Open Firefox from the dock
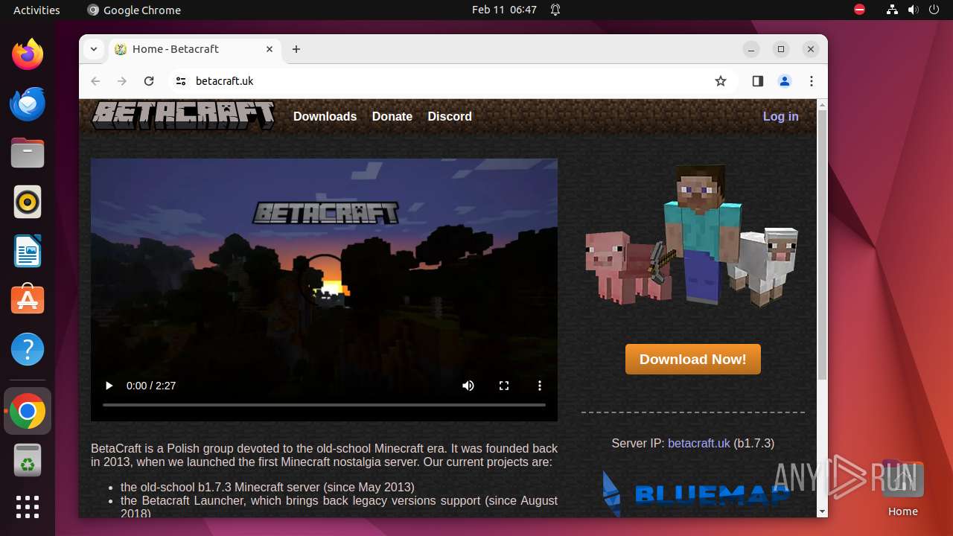Viewport: 953px width, 536px height. [28, 54]
